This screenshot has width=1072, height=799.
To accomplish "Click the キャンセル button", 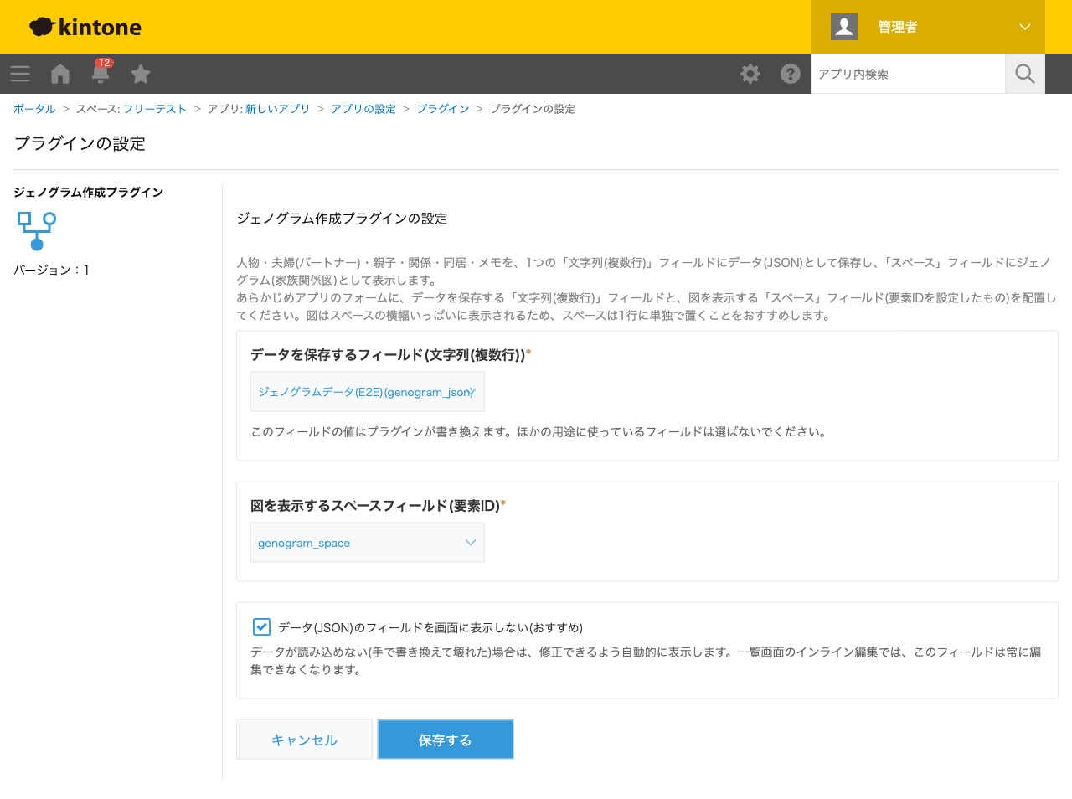I will pos(304,740).
